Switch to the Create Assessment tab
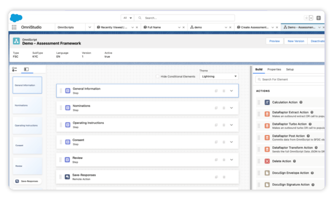334x200 pixels. (x=253, y=27)
